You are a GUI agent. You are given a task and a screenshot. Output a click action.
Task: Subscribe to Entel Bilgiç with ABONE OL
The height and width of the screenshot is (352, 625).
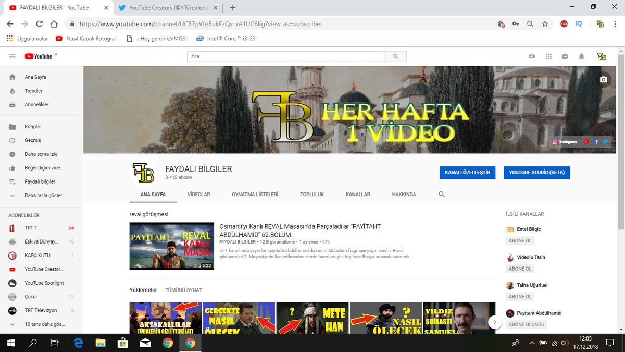tap(520, 241)
